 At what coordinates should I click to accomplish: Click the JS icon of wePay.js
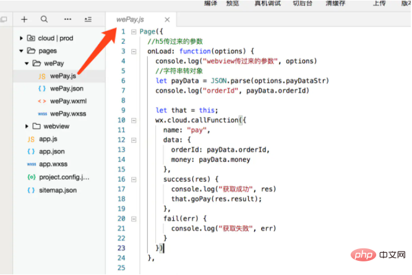42,77
